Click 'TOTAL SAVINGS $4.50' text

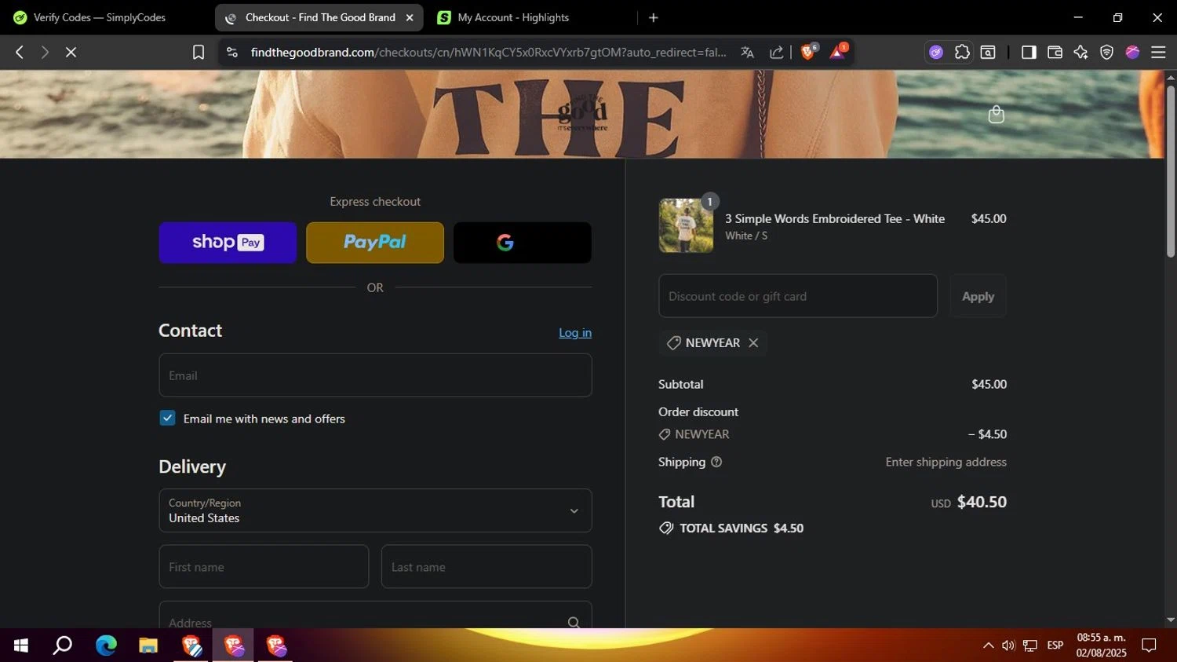(x=742, y=528)
